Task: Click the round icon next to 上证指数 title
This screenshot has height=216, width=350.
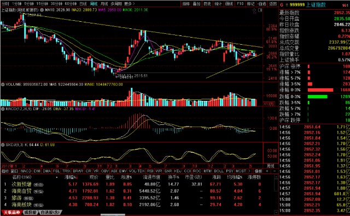Action: 42,10
